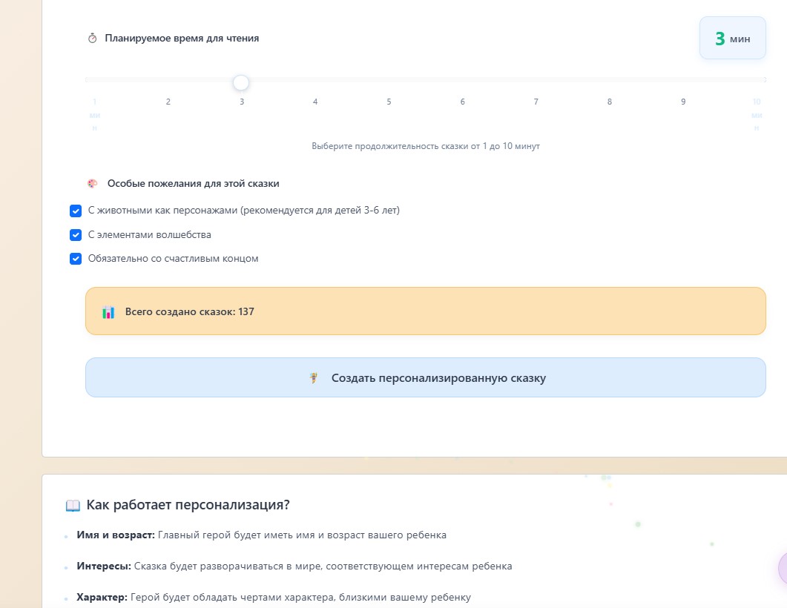Click the open book icon by personalization heading
The height and width of the screenshot is (608, 787).
click(x=73, y=505)
